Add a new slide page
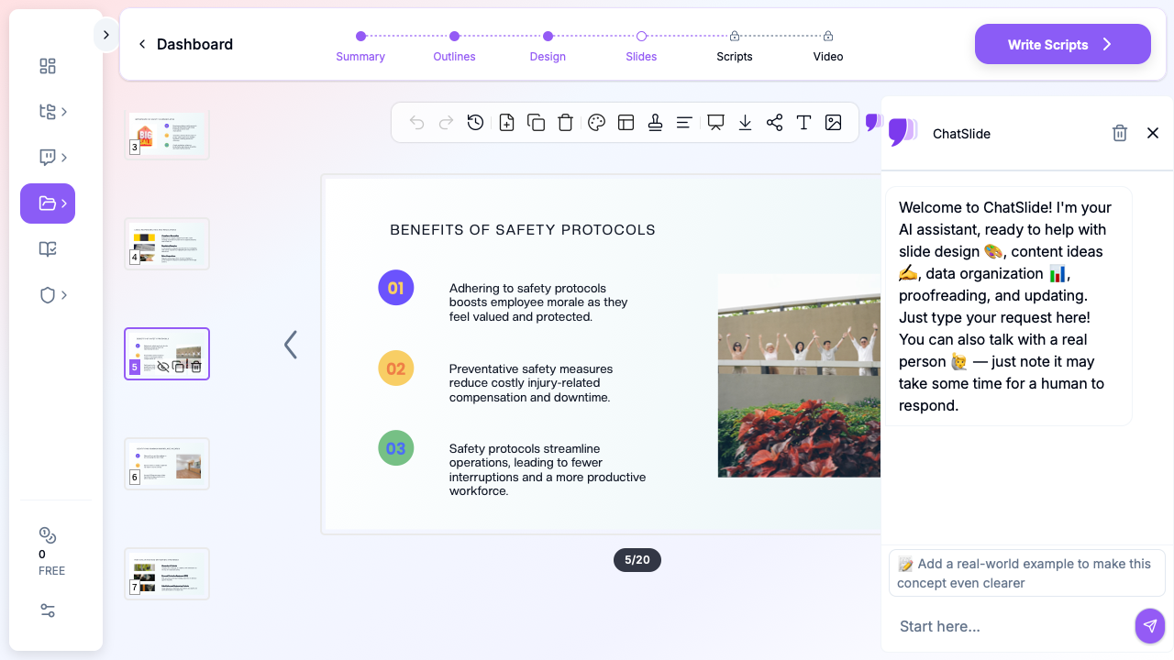 [506, 123]
